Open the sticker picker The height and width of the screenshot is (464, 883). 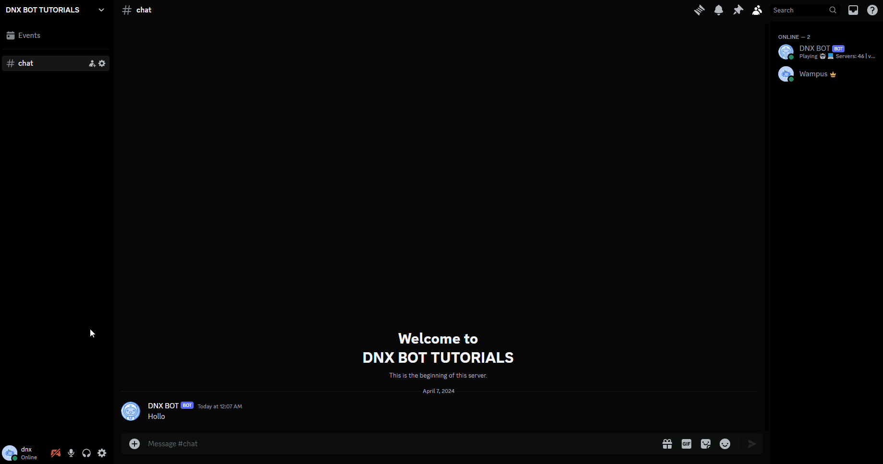(706, 444)
